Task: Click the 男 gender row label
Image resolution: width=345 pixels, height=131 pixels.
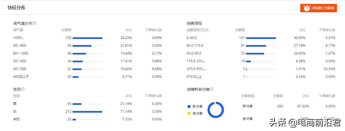Action: [15, 104]
